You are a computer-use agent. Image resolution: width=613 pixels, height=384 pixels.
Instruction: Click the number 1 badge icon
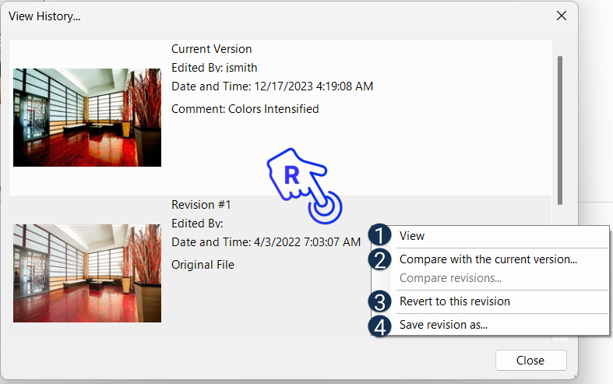379,236
